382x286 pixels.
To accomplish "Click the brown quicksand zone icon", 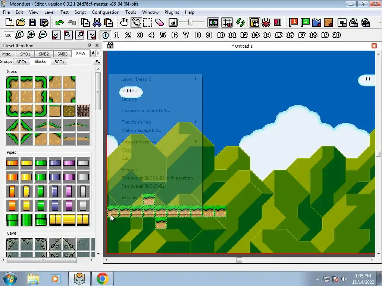I will coord(328,22).
